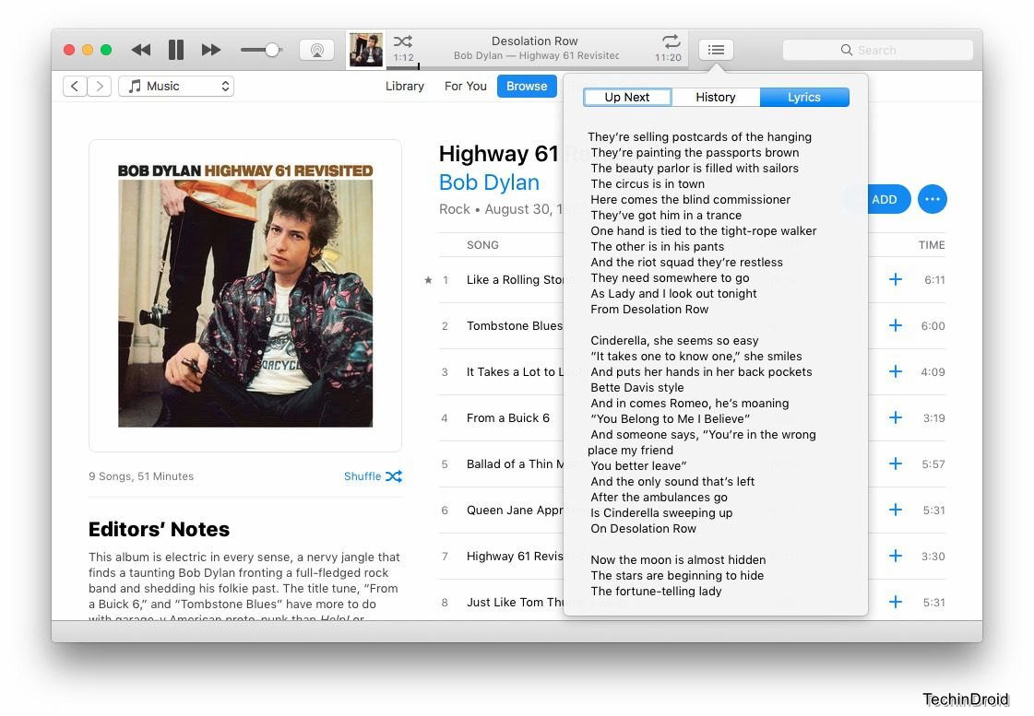This screenshot has height=716, width=1034.
Task: Add Just Like Tom Thumb plus icon
Action: coord(896,602)
